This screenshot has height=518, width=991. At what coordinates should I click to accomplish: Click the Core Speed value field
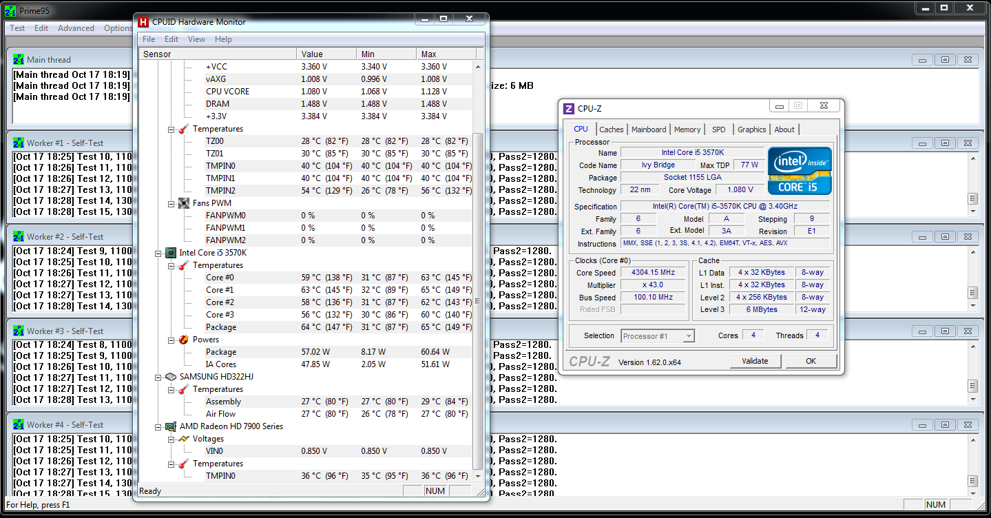(654, 272)
